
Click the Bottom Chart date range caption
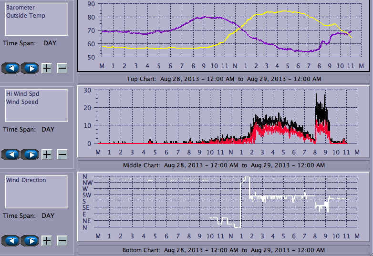point(223,250)
